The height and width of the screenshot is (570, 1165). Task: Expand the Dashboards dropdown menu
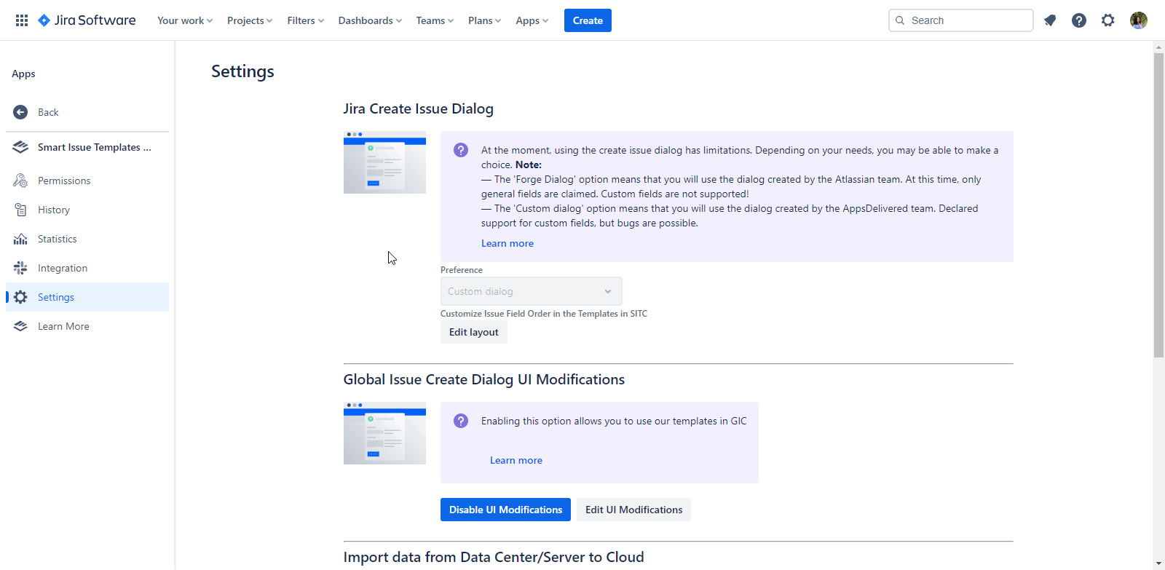(369, 20)
